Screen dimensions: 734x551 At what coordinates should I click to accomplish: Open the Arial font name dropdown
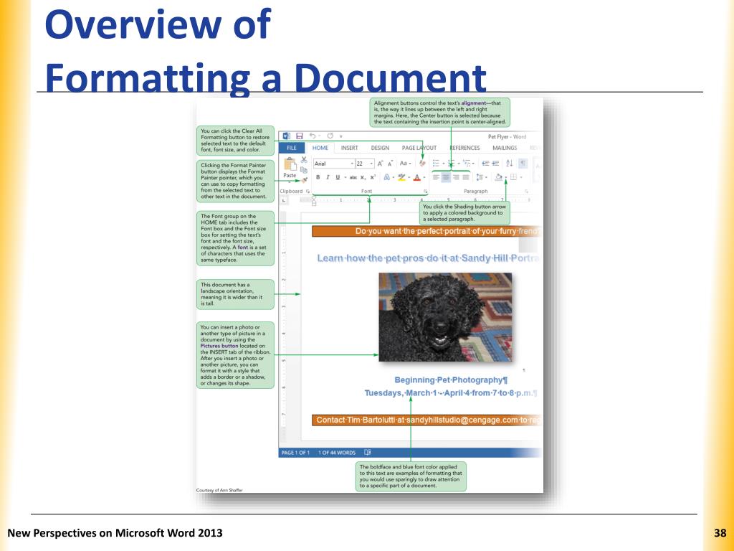tap(353, 164)
